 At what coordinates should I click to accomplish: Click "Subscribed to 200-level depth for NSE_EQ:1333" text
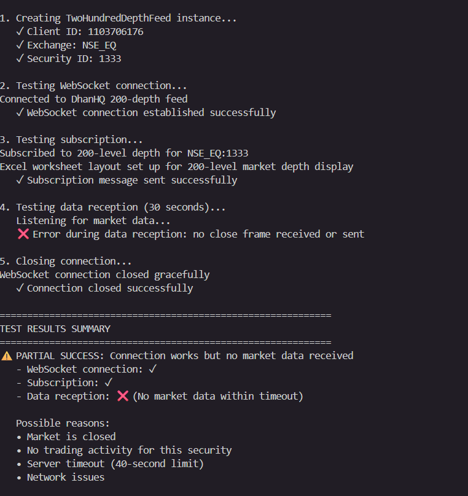click(123, 153)
